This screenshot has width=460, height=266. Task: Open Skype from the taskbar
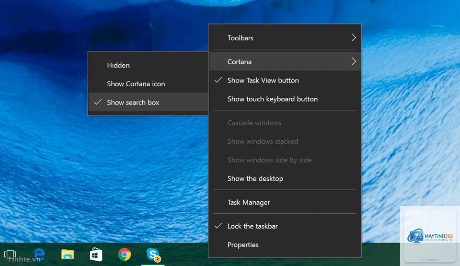pyautogui.click(x=153, y=254)
